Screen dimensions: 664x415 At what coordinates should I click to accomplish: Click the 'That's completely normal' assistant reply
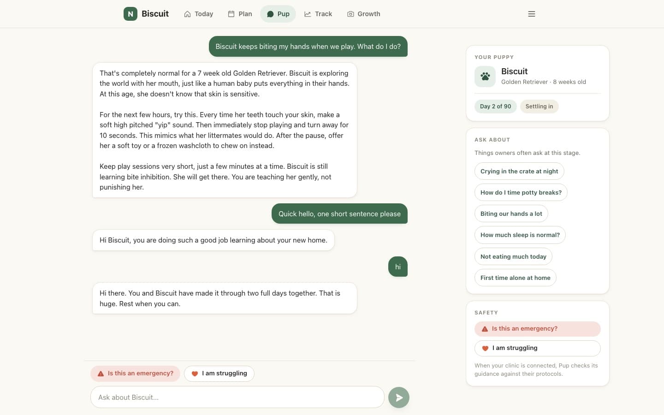click(225, 130)
